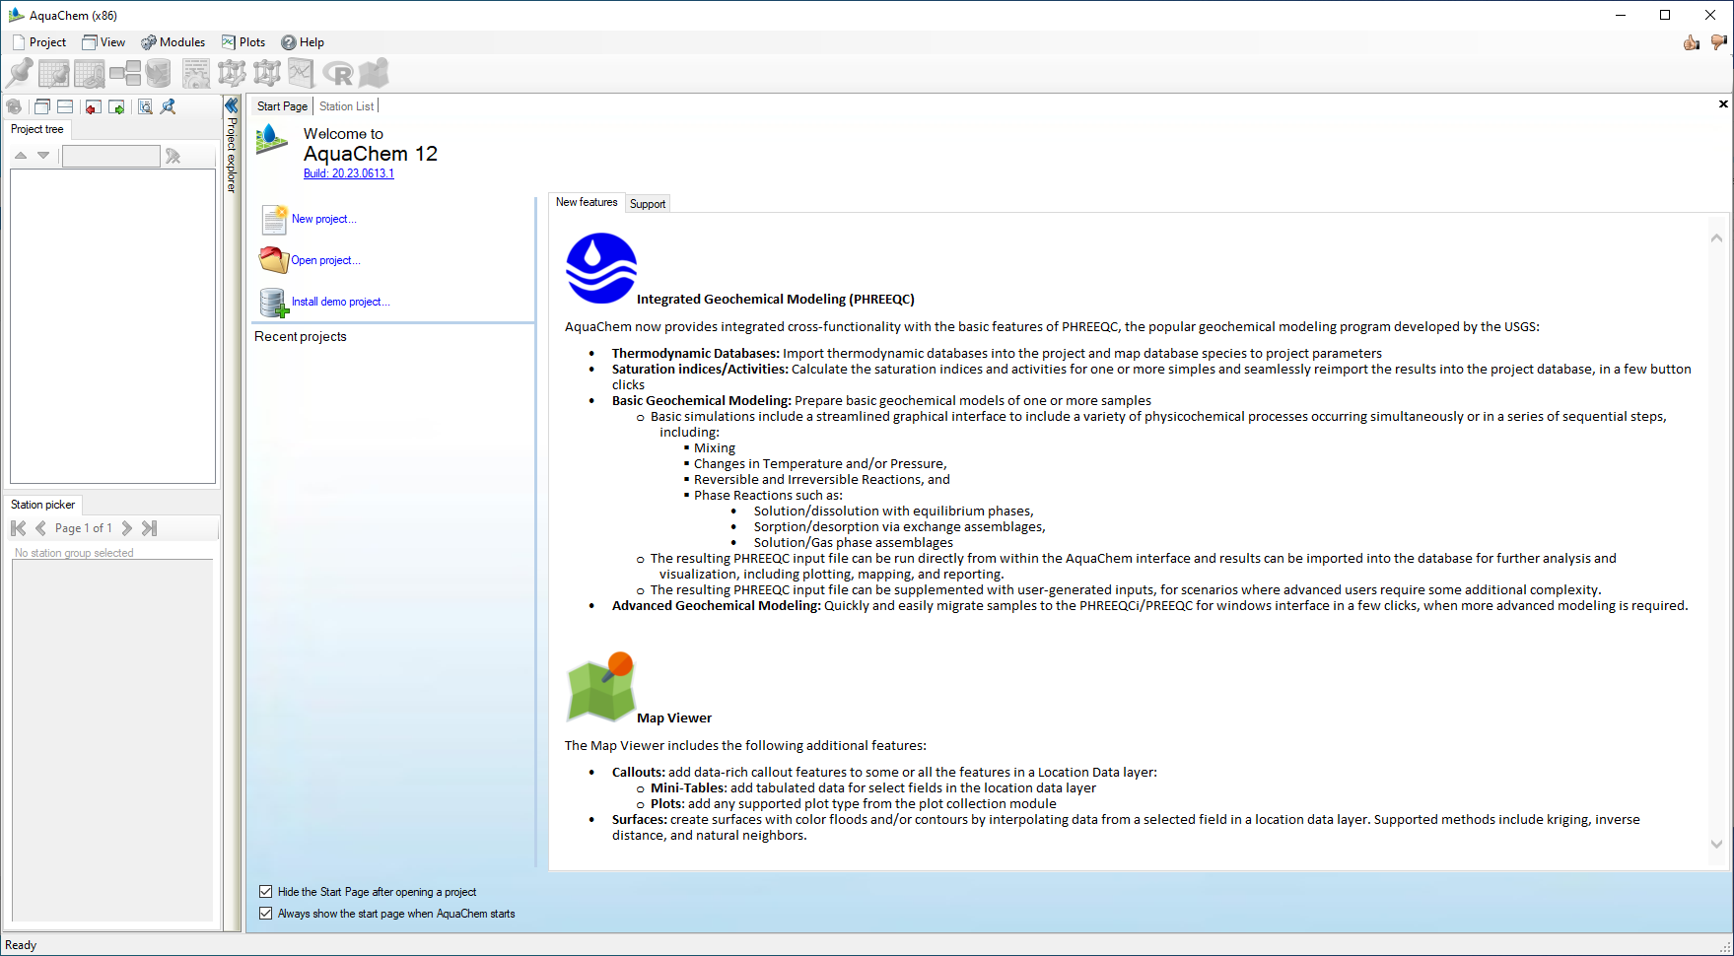This screenshot has height=956, width=1734.
Task: Click the Install demo project link
Action: [x=341, y=302]
